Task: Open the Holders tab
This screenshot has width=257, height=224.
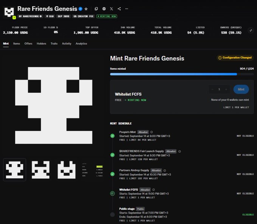Action: point(42,44)
